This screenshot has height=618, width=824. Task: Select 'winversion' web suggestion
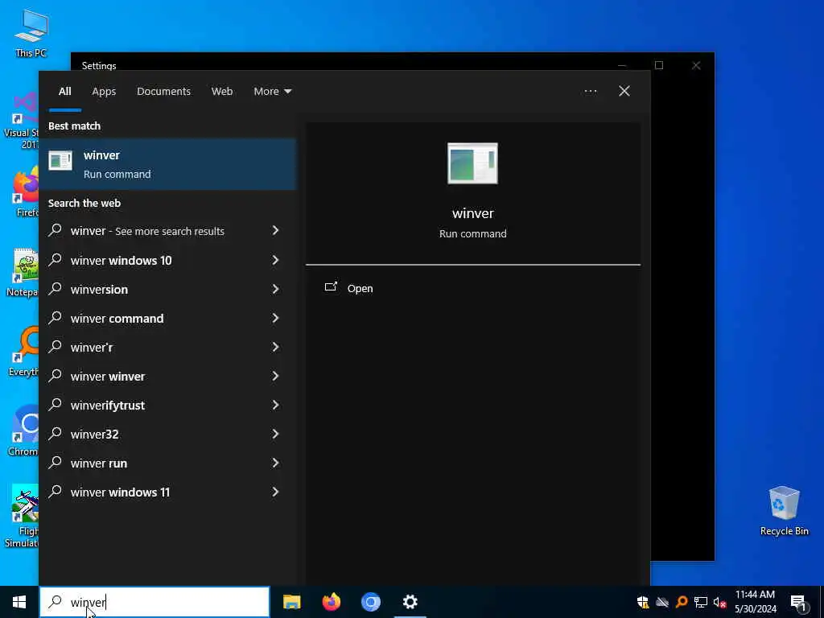click(99, 290)
